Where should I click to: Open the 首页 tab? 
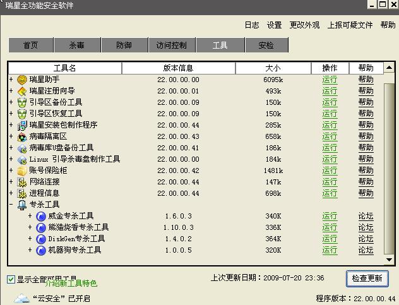click(x=31, y=45)
